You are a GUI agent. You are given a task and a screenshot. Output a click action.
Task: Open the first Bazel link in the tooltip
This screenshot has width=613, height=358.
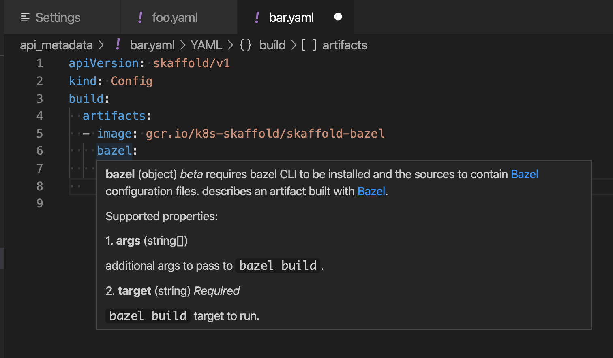click(x=525, y=174)
